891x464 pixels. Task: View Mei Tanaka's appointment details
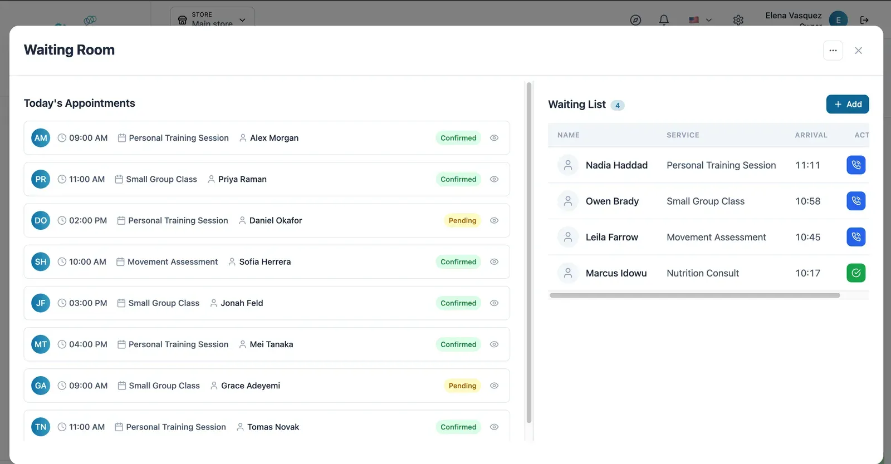tap(494, 344)
